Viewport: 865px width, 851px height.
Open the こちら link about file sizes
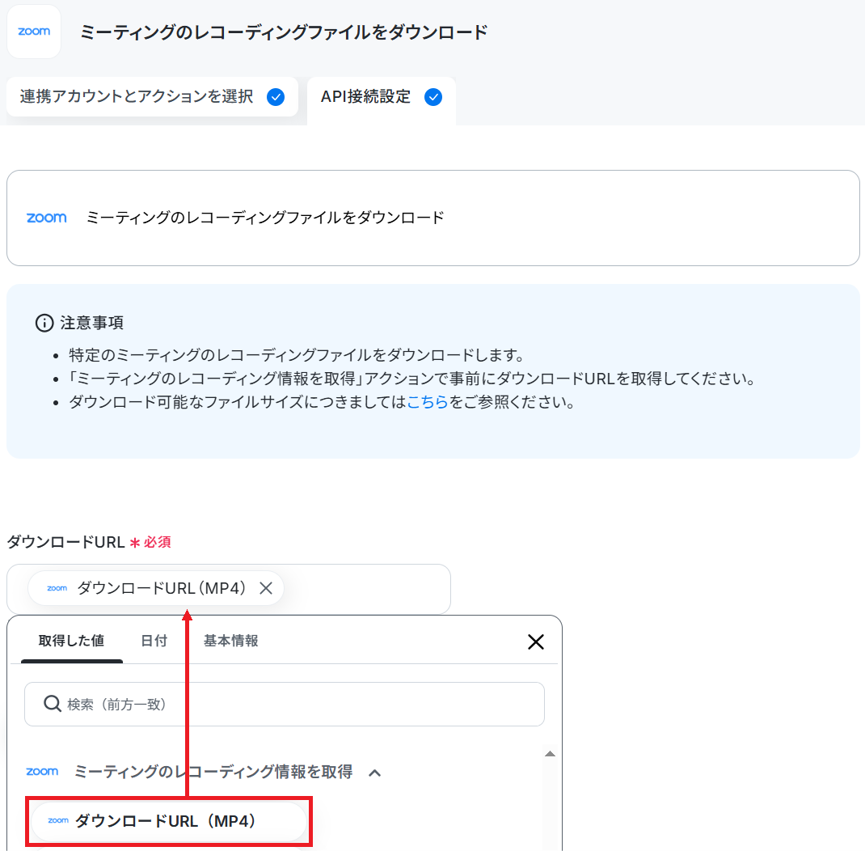(x=428, y=402)
